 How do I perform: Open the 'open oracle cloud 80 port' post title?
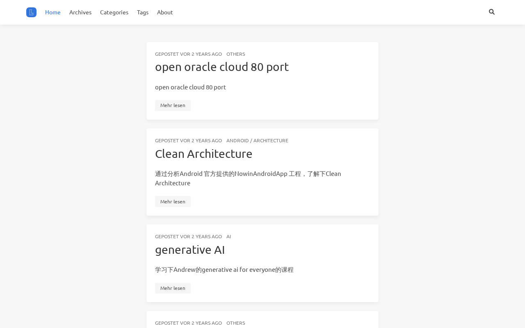(222, 67)
